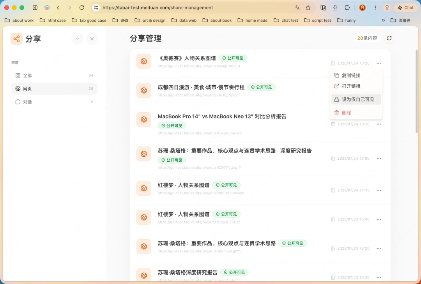Open the Chat button
421x284 pixels.
(406, 7)
